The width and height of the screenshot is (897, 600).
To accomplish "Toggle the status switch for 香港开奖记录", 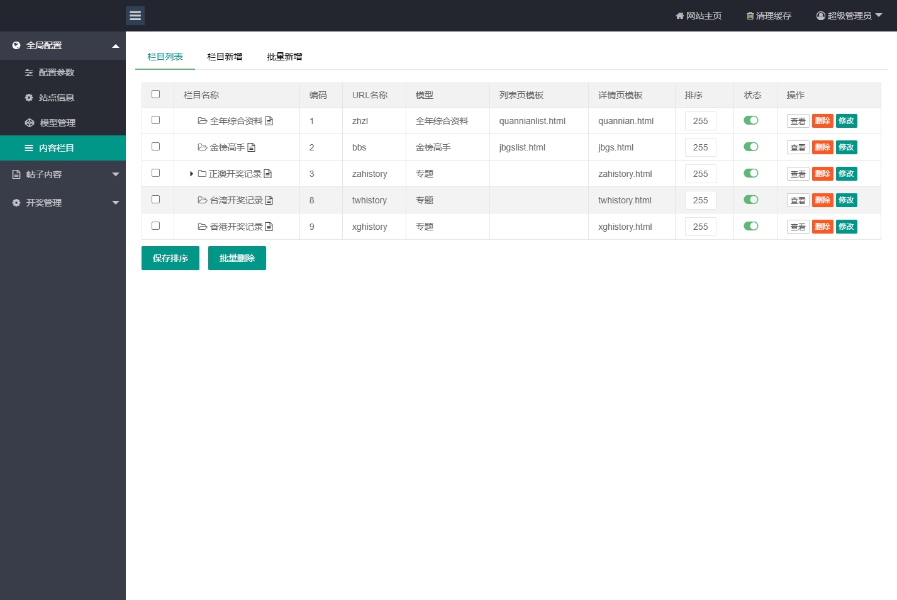I will [x=751, y=226].
